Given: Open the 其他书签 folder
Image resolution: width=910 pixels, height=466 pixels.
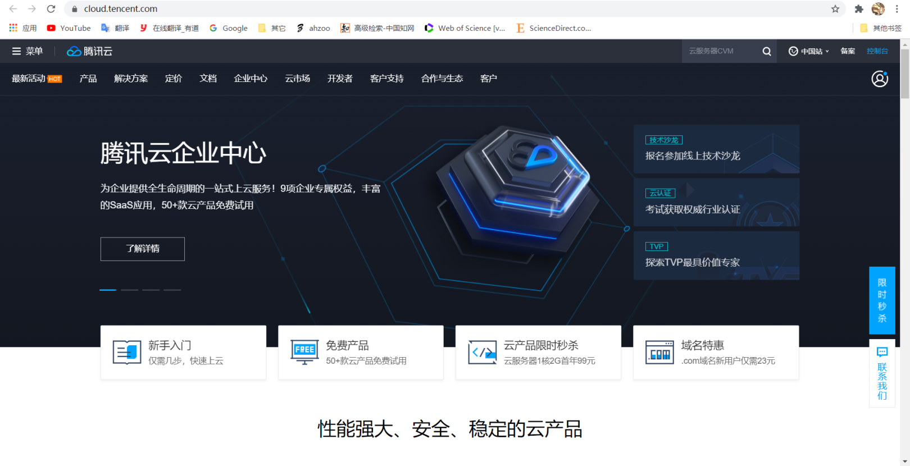Looking at the screenshot, I should pos(880,28).
